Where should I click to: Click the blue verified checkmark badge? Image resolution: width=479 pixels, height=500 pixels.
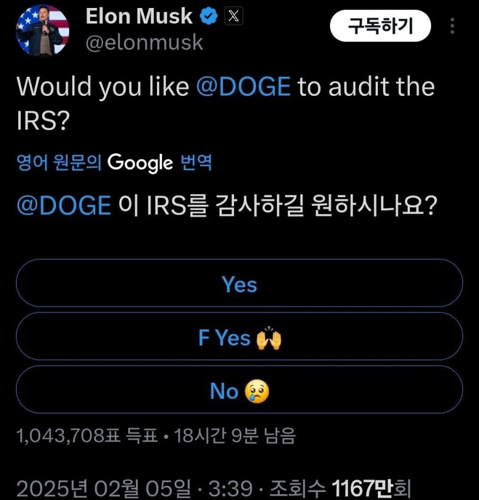[x=209, y=17]
